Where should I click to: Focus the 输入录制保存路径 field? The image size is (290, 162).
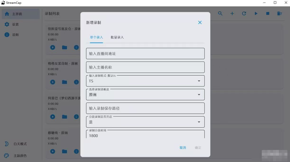pos(145,108)
